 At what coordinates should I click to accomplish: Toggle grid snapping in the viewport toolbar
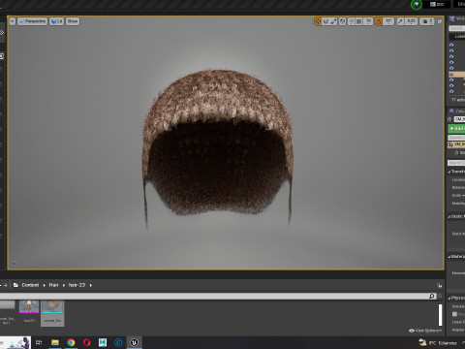point(358,21)
